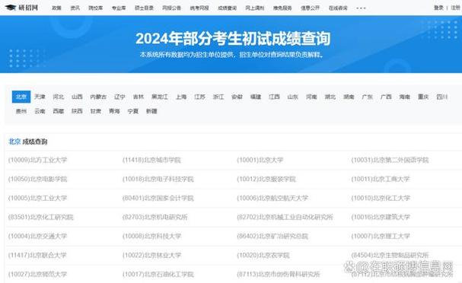462x283 pixels.
Task: Choose the 陕西 province tab
Action: [x=77, y=111]
